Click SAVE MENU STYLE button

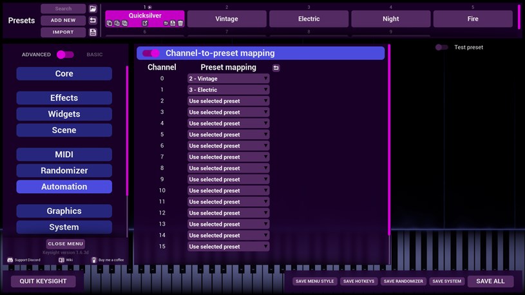[x=315, y=281]
